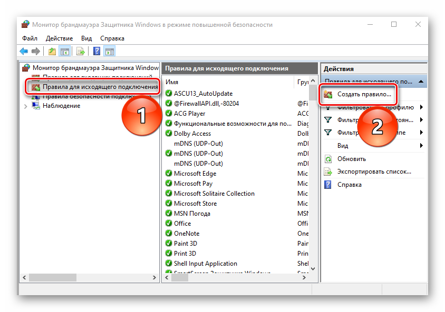Click the Export list toolbar icon
The height and width of the screenshot is (312, 445).
[81, 51]
